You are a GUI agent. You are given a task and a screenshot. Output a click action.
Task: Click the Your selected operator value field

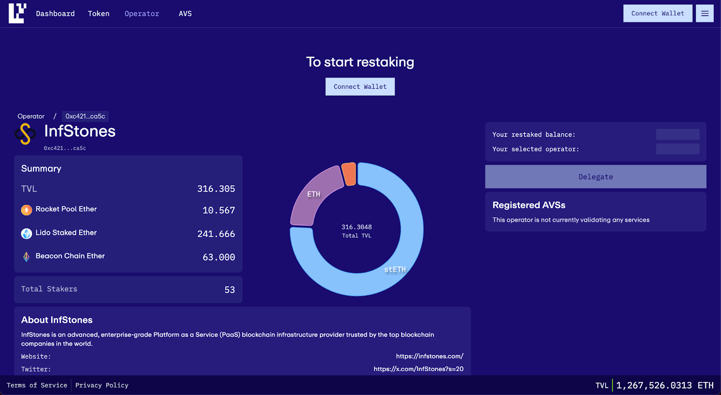point(678,149)
